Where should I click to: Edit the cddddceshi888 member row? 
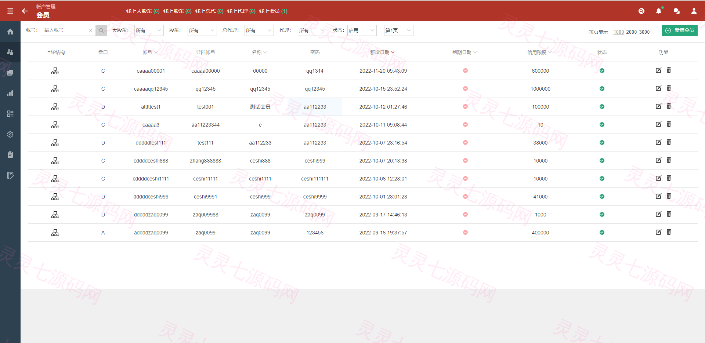coord(658,160)
